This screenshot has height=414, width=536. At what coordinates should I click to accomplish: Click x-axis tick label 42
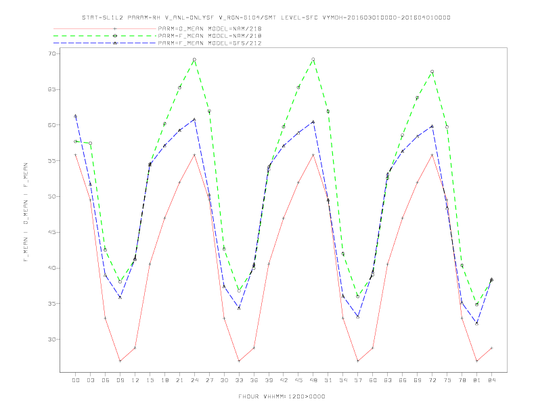284,380
